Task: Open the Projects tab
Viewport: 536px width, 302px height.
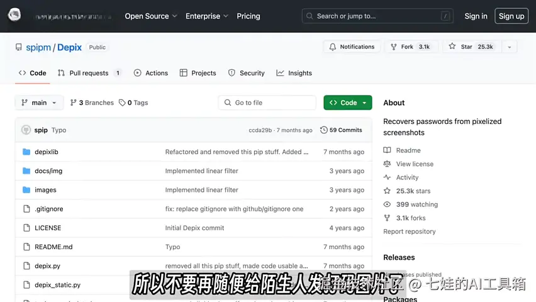Action: 198,73
